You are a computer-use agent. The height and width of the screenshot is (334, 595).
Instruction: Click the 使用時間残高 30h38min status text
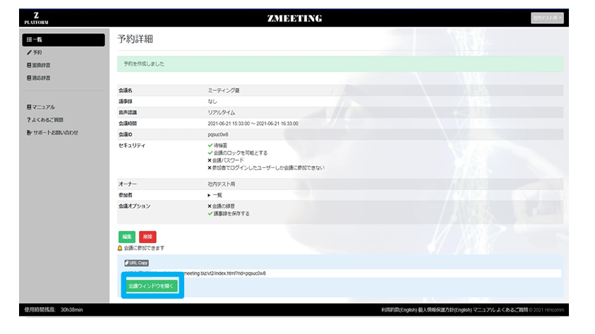[x=54, y=310]
